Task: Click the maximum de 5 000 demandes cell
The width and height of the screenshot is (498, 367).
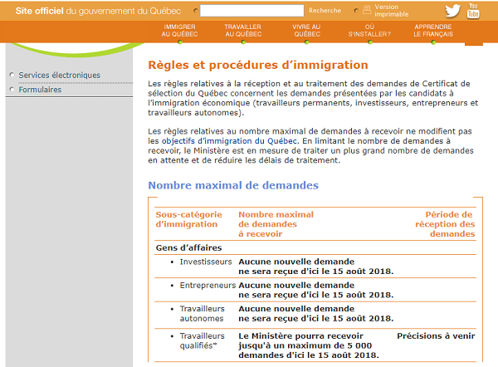Action: (x=309, y=345)
